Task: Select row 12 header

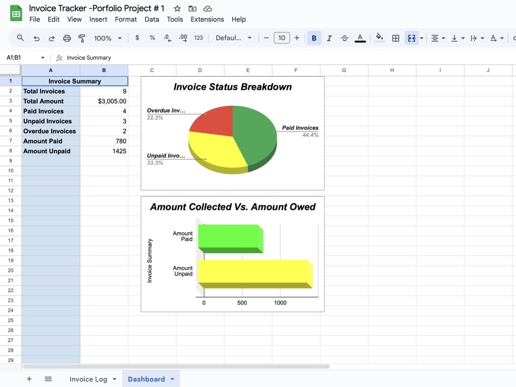Action: (10, 190)
